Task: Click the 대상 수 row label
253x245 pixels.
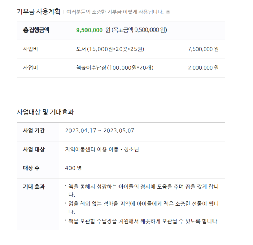Action: 31,168
